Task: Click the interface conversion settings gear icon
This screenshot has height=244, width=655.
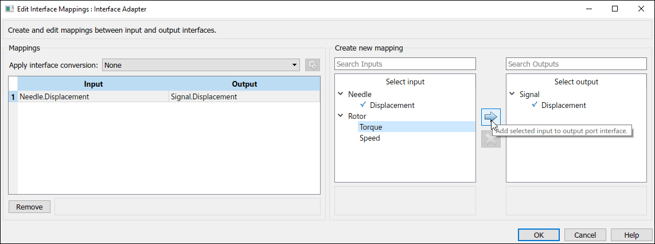Action: click(312, 65)
